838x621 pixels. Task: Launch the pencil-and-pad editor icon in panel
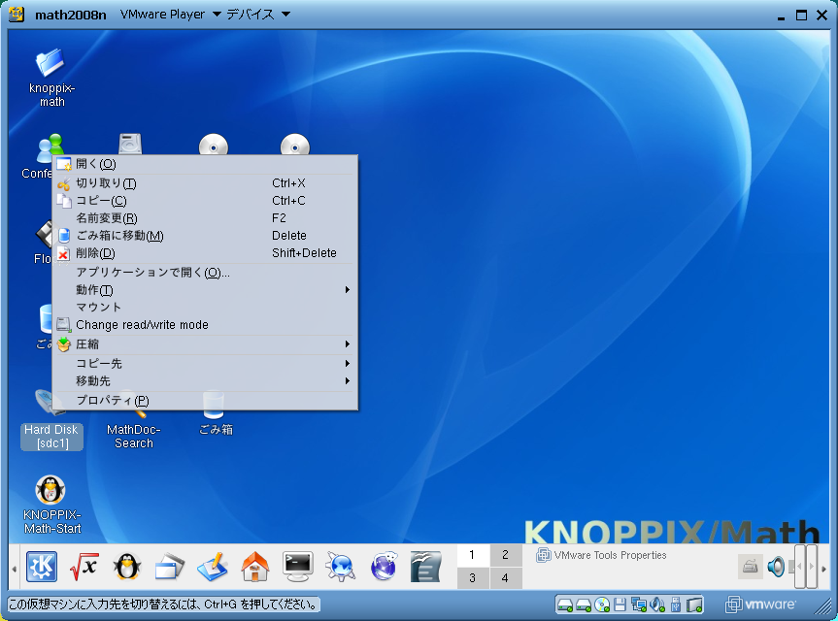click(x=213, y=567)
